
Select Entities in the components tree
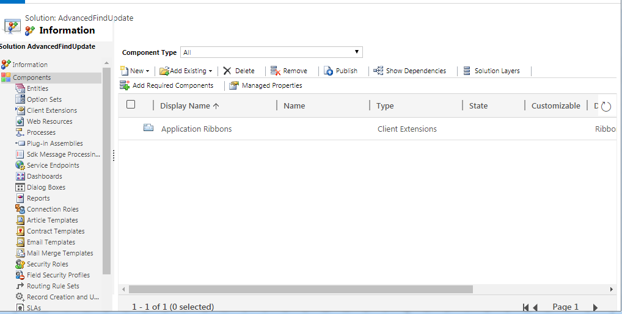(37, 88)
